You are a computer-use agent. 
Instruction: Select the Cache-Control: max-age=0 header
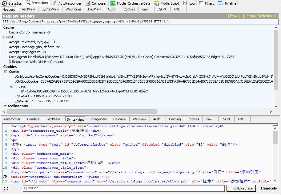coord(29,32)
